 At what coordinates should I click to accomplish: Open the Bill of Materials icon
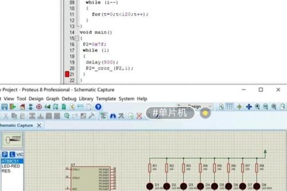coord(72,106)
